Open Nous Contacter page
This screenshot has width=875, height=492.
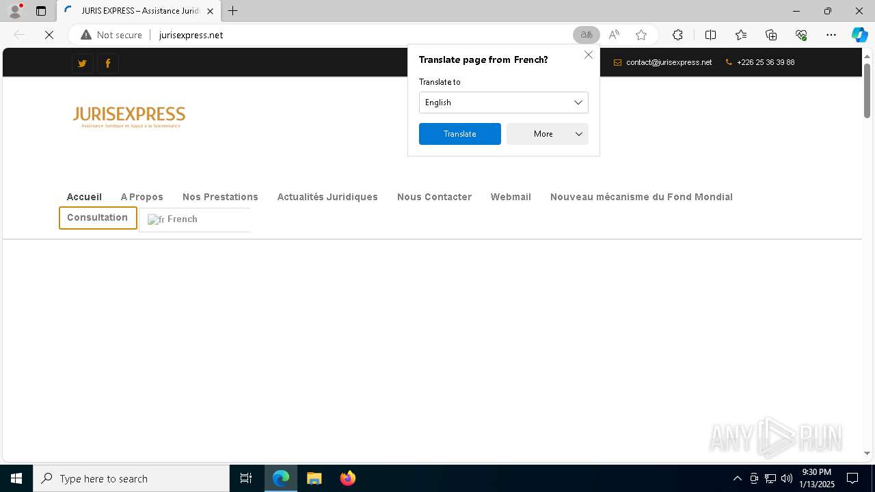434,197
